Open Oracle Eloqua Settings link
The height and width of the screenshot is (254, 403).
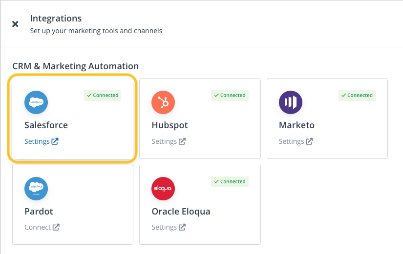point(164,227)
